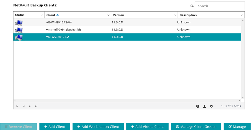Screen dimensions: 252x131
Task: Click version 11.3.0.8 of VM-WSS2012-R2
Action: pyautogui.click(x=117, y=37)
